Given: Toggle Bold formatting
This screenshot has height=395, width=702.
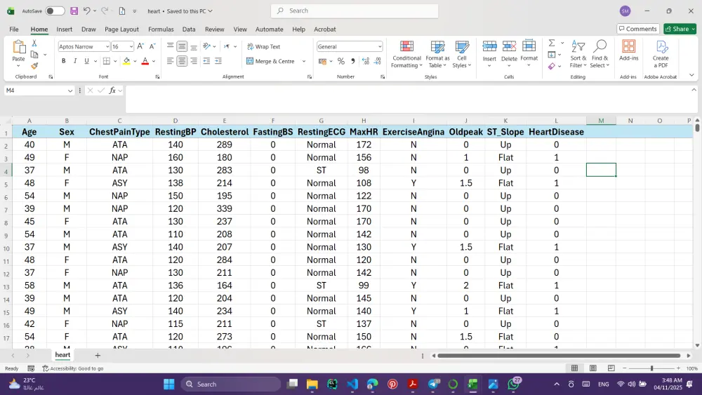Looking at the screenshot, I should [64, 61].
